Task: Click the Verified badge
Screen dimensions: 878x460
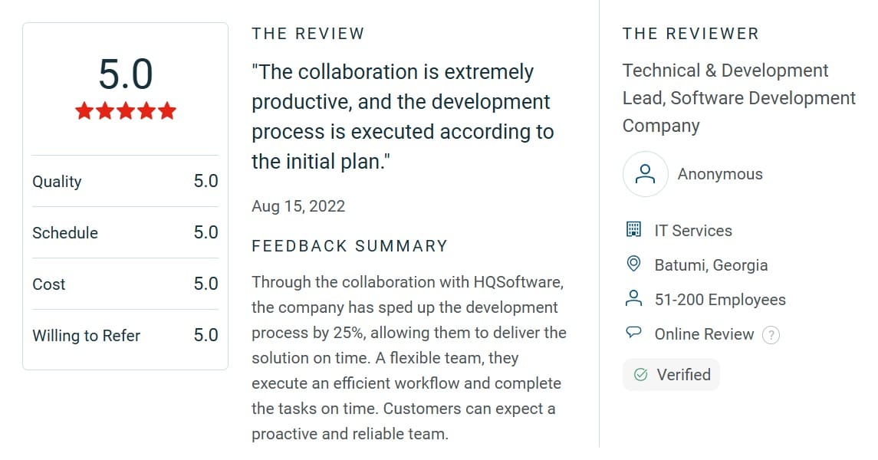Action: pyautogui.click(x=671, y=375)
